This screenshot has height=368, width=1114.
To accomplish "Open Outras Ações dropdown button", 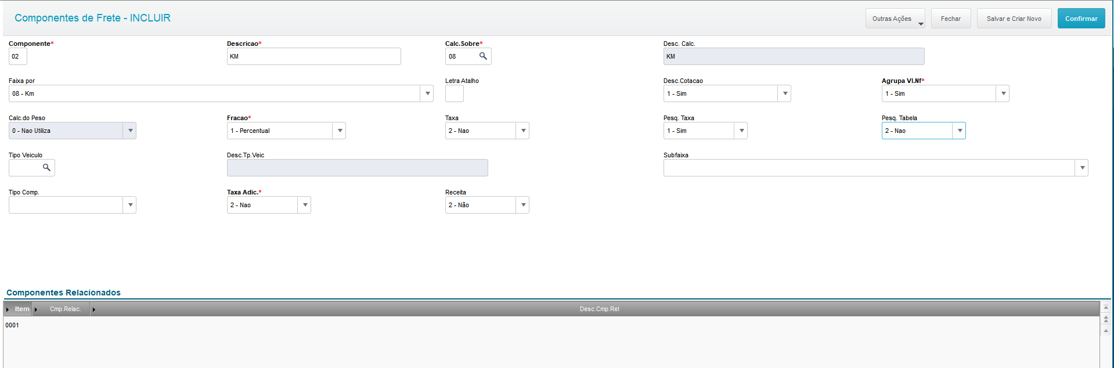I will [895, 19].
